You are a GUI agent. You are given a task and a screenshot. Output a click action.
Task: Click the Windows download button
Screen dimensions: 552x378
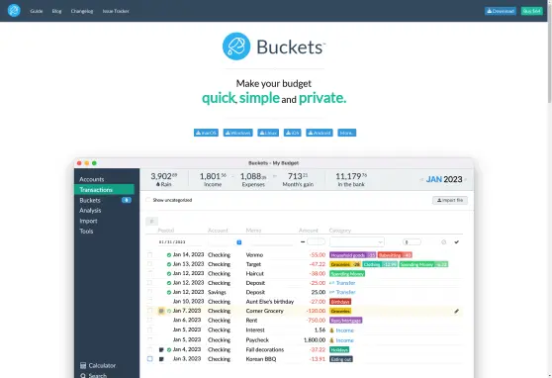pos(238,133)
